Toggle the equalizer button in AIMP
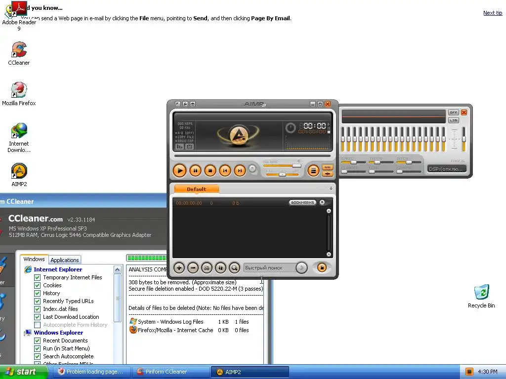Viewport: 506px width, 379px height. [x=328, y=167]
